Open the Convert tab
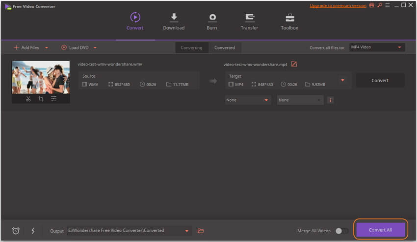The width and height of the screenshot is (417, 242). (135, 21)
